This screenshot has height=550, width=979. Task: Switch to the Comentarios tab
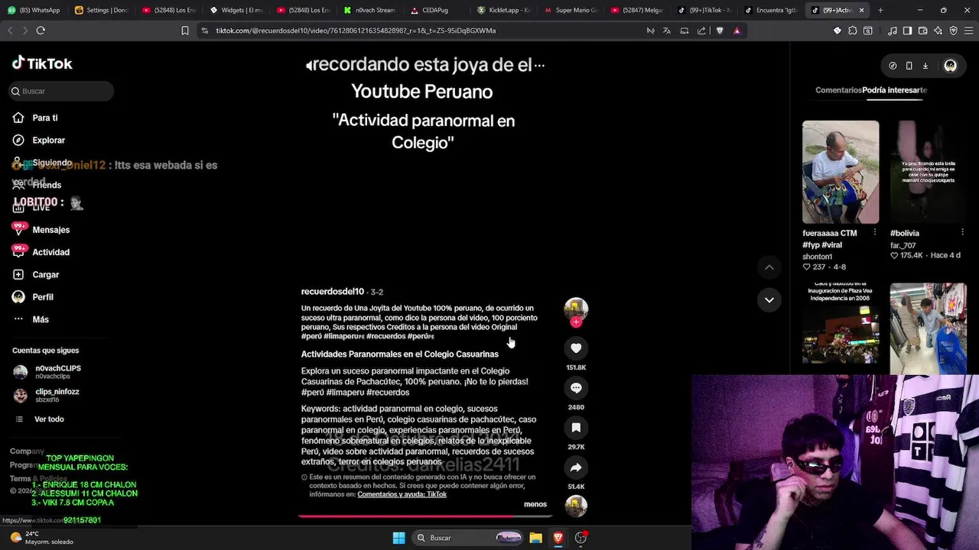(838, 90)
